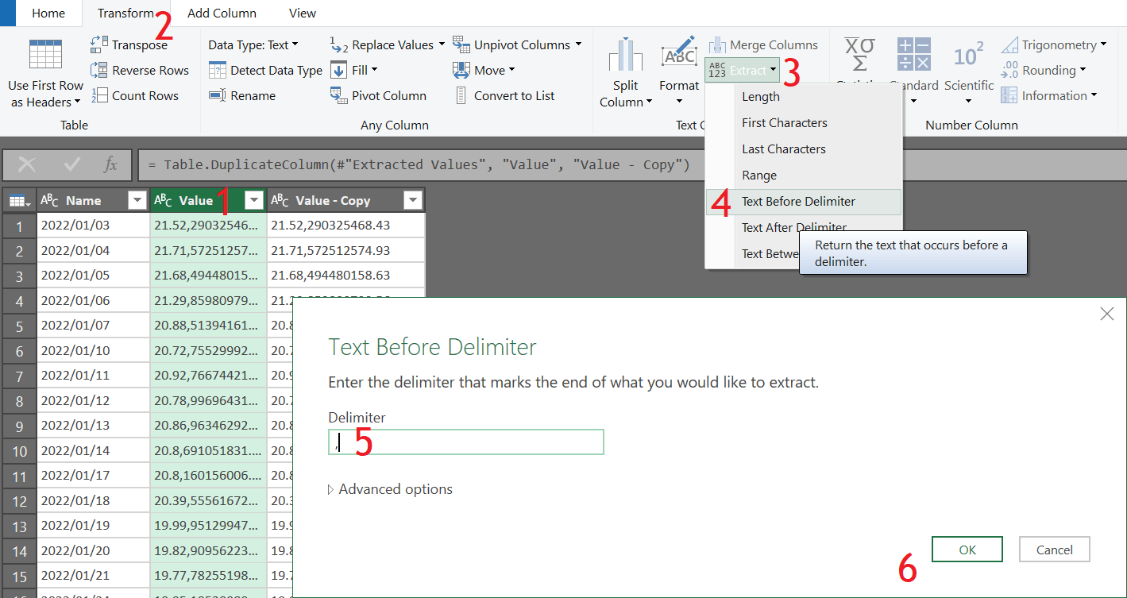Click the Rename column icon
The image size is (1127, 598).
(217, 95)
